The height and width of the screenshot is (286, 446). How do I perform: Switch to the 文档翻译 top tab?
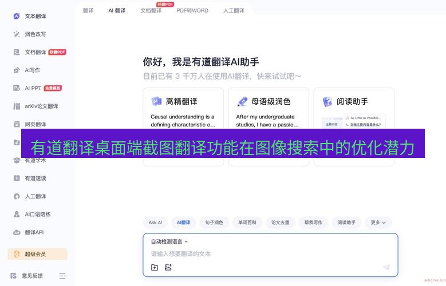tap(151, 10)
